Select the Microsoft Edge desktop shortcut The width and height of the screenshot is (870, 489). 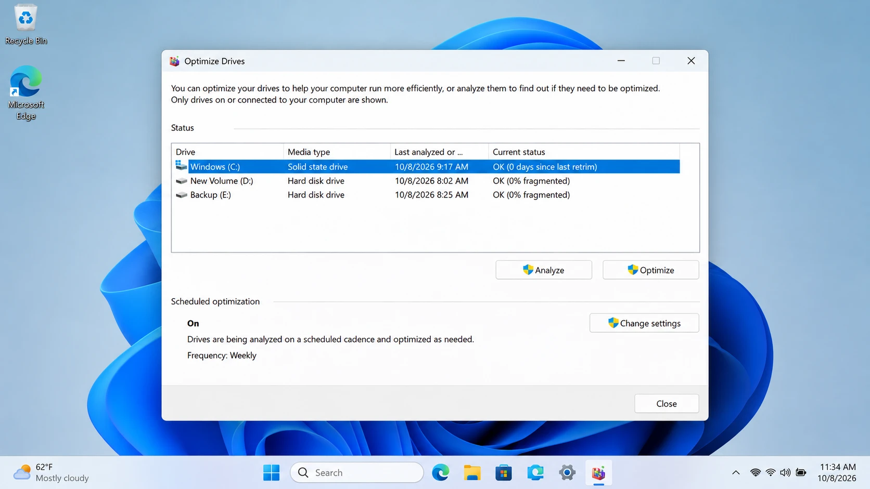pyautogui.click(x=25, y=92)
